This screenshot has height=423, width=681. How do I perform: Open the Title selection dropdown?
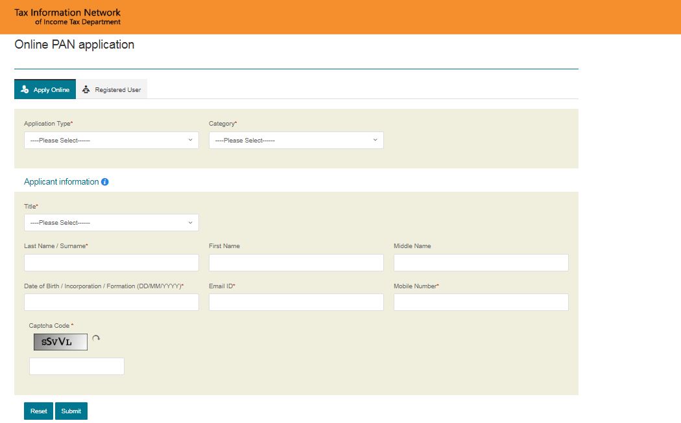pos(112,223)
